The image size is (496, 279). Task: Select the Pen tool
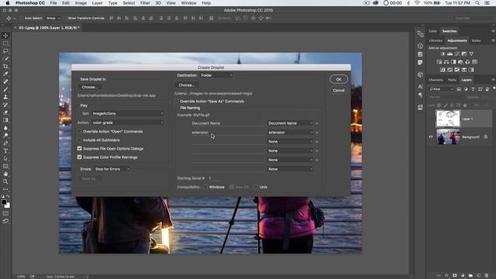coord(5,143)
